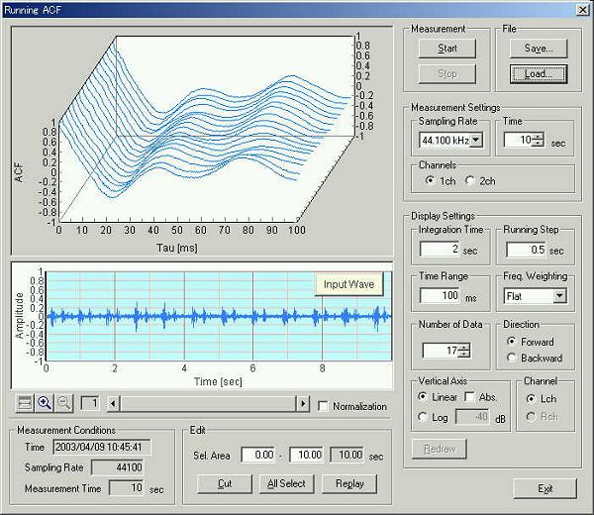This screenshot has height=515, width=594.
Task: Toggle the Normalization checkbox
Action: click(x=323, y=406)
